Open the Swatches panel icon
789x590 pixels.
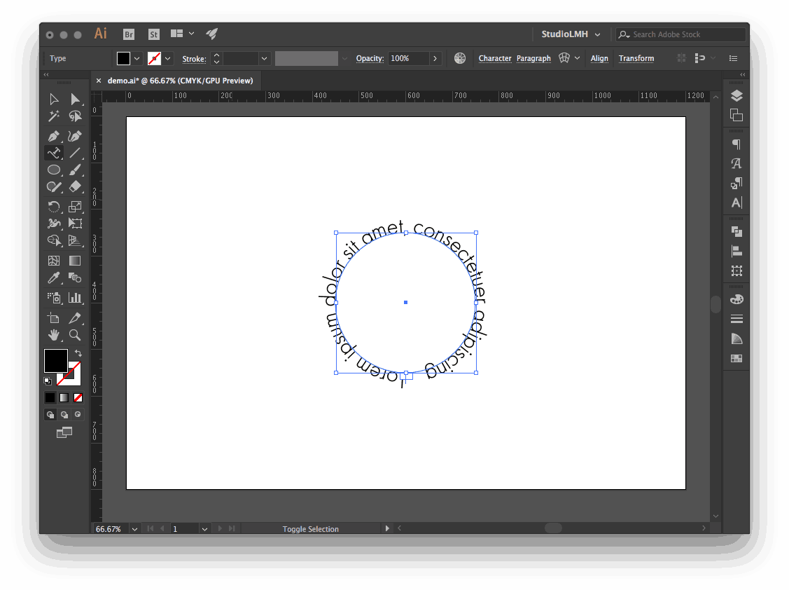pos(736,358)
